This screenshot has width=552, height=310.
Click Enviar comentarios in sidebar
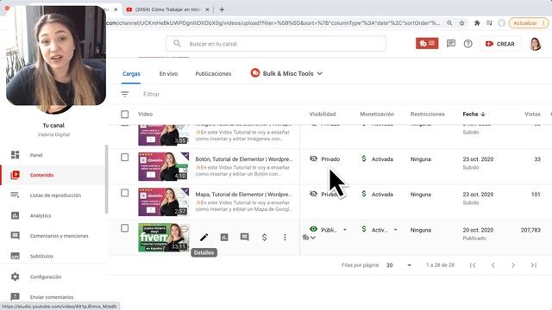point(53,297)
